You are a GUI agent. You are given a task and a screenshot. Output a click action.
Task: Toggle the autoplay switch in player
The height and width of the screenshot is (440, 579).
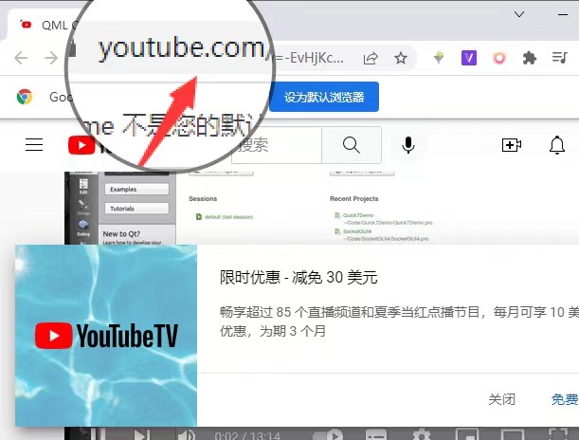tap(328, 435)
